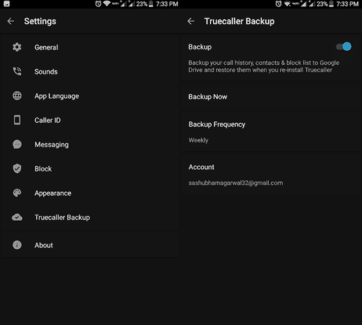Open Sounds settings

tap(89, 72)
